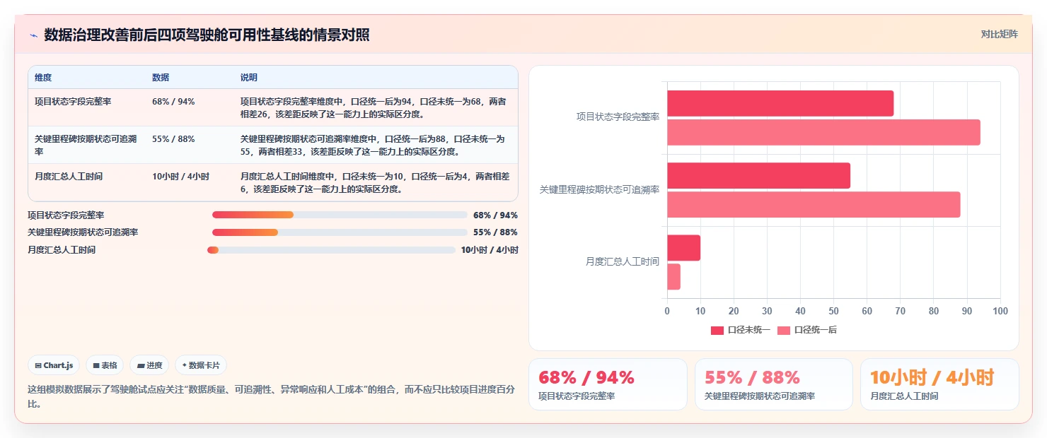The width and height of the screenshot is (1047, 438).
Task: Click the 项目状态字段完整率 explanation text in the table
Action: point(374,107)
